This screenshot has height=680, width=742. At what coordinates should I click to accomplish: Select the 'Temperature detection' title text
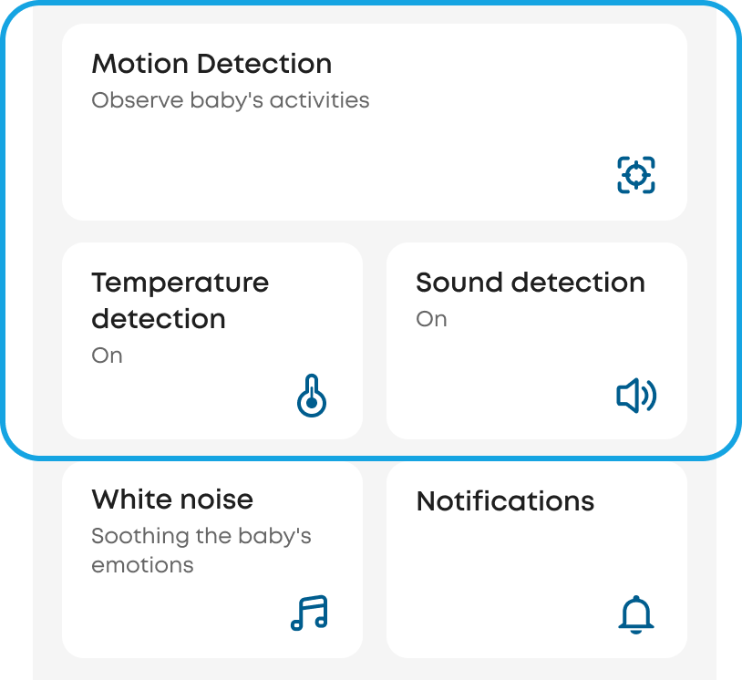tap(180, 300)
